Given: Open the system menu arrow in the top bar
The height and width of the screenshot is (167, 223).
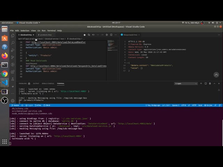Looking at the screenshot, I should [x=220, y=23].
